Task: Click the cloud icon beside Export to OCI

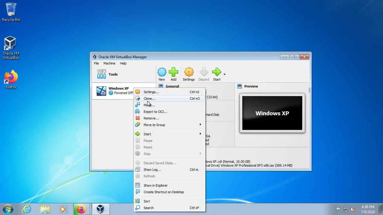Action: click(138, 112)
